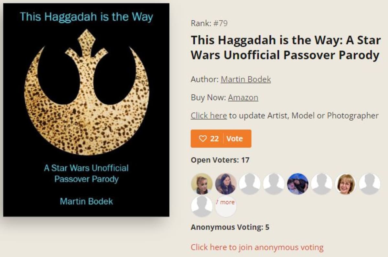Expand the '7 more' voters circle
The width and height of the screenshot is (388, 257).
click(226, 206)
